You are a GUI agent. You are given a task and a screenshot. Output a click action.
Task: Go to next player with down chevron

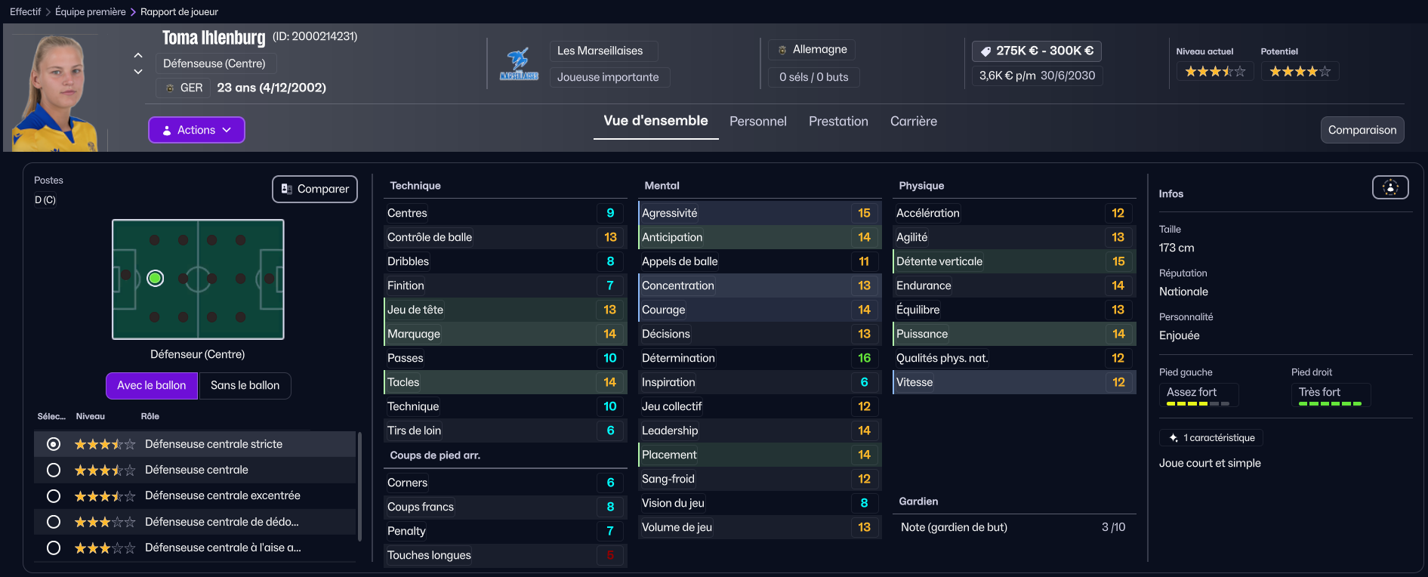click(138, 72)
